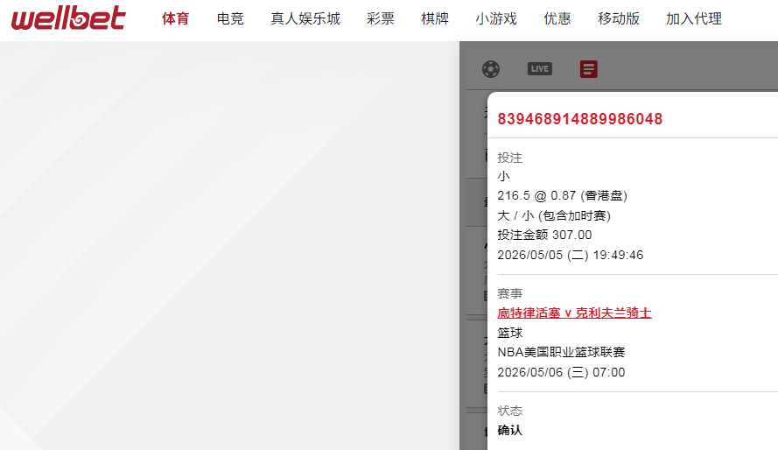Click the league text NBA美国职业篮球联赛
The width and height of the screenshot is (778, 450).
point(561,352)
